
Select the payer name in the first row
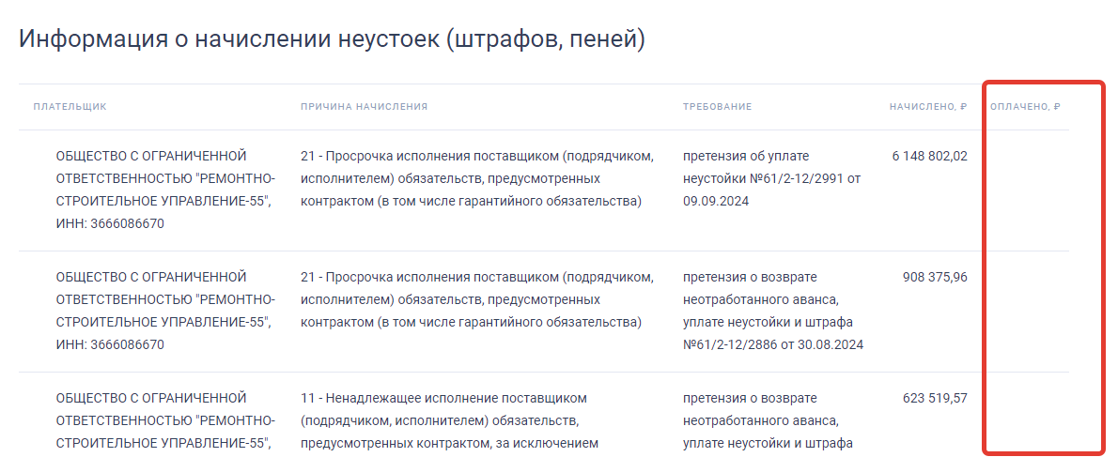click(165, 190)
